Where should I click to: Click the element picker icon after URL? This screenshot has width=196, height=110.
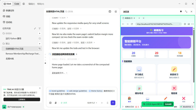(185, 24)
